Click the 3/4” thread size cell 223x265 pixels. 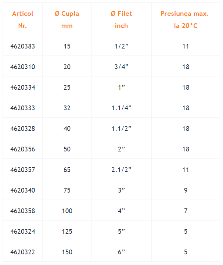pyautogui.click(x=122, y=67)
